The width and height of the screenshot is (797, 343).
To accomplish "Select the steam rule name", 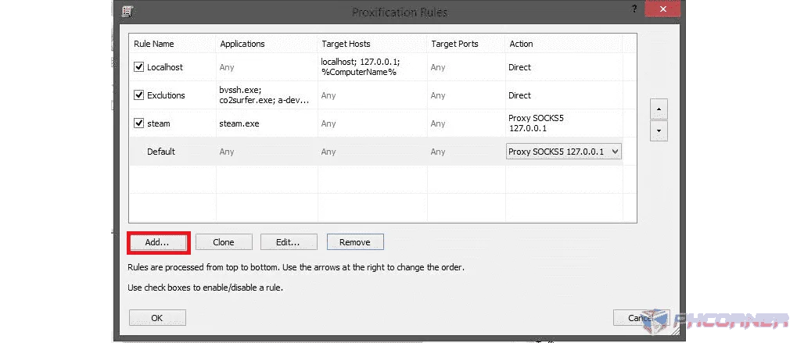I will tap(159, 123).
